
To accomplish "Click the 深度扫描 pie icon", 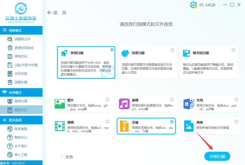I will click(x=125, y=53).
